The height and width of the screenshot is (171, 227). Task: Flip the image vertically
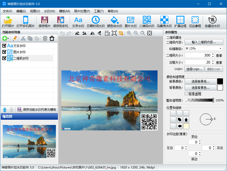[x=99, y=33]
